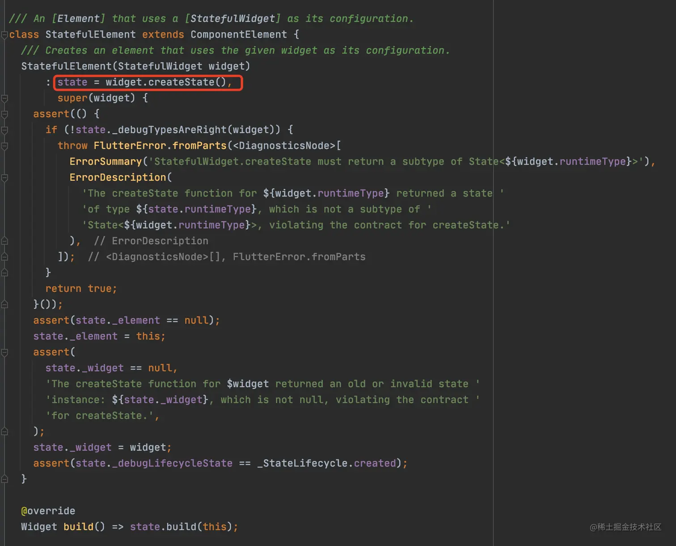Click fold end marker beside }()); line

click(x=4, y=305)
